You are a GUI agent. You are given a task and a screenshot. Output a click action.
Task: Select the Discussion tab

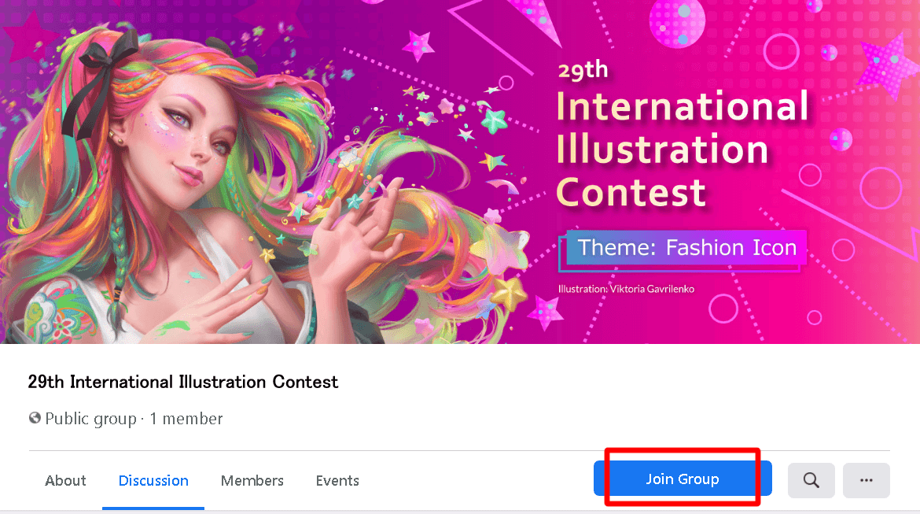pos(153,480)
